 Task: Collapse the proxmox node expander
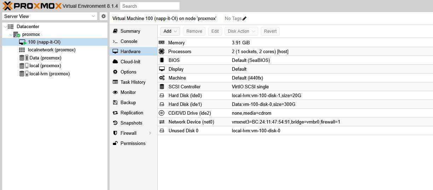tap(11, 34)
